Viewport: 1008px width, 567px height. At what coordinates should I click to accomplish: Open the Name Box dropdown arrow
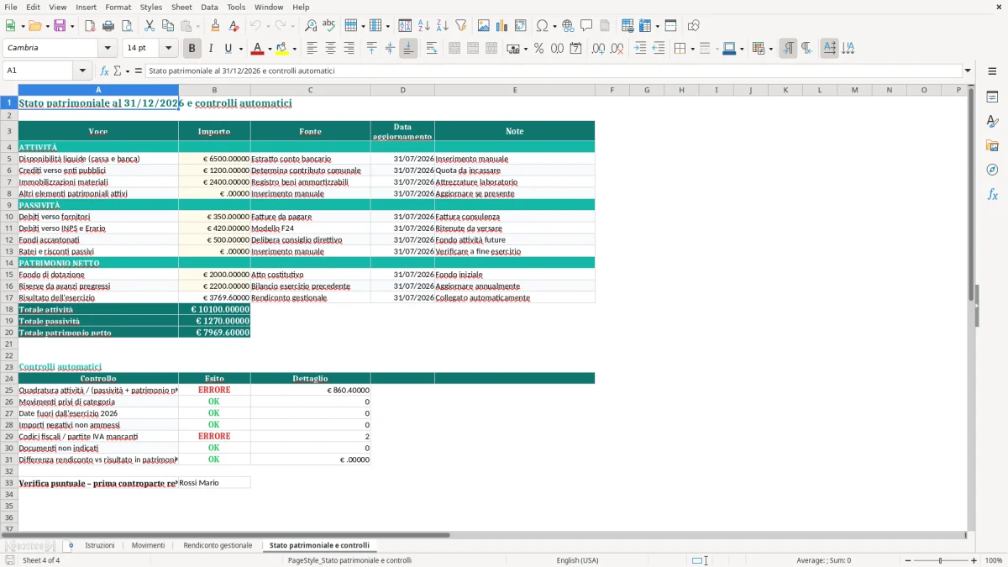(x=82, y=71)
